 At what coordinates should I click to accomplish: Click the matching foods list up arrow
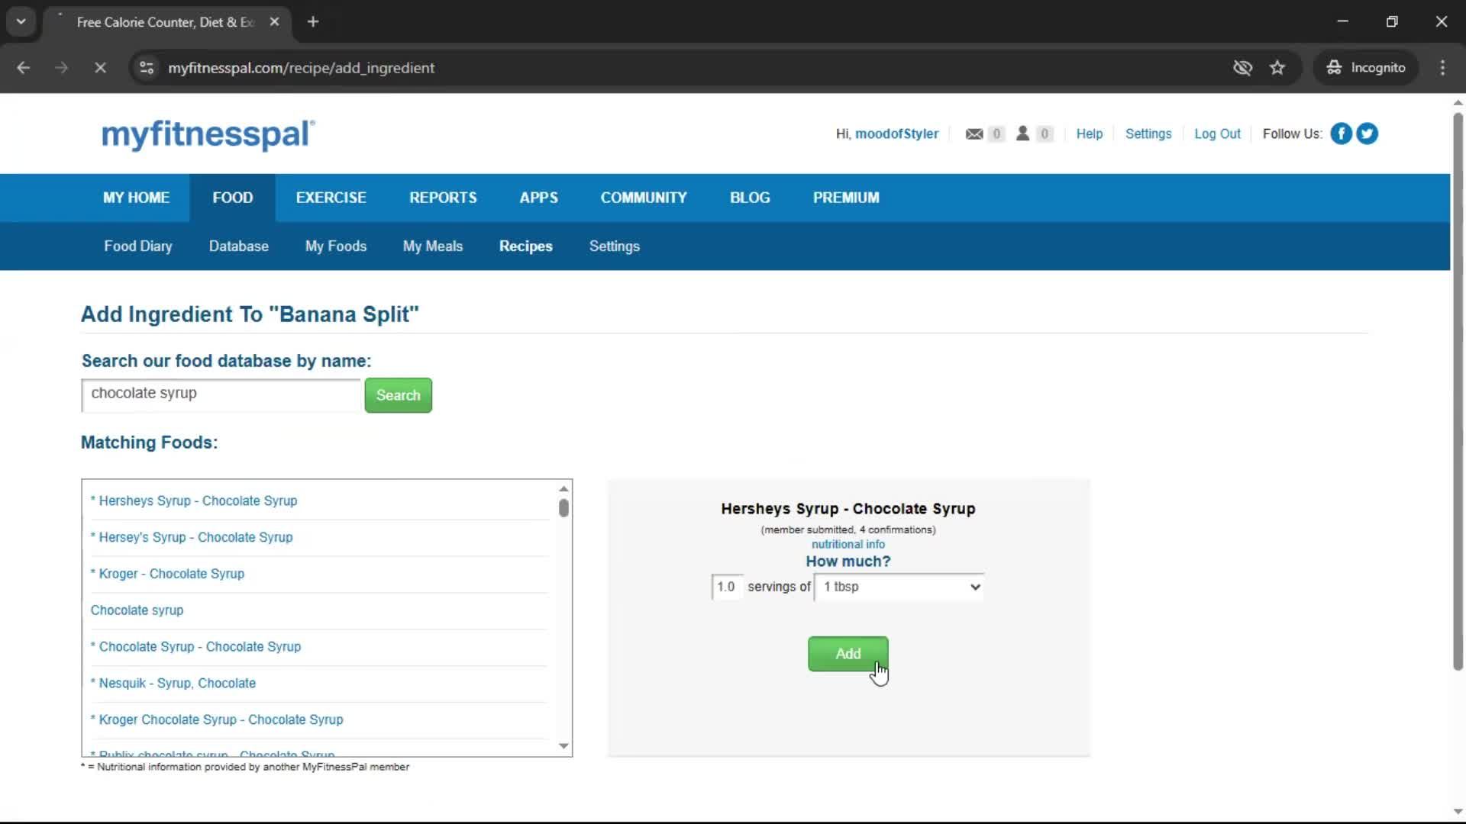563,489
